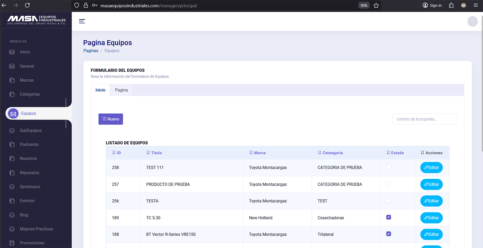Reload the page with browser refresh icon
483x248 pixels.
pos(27,5)
